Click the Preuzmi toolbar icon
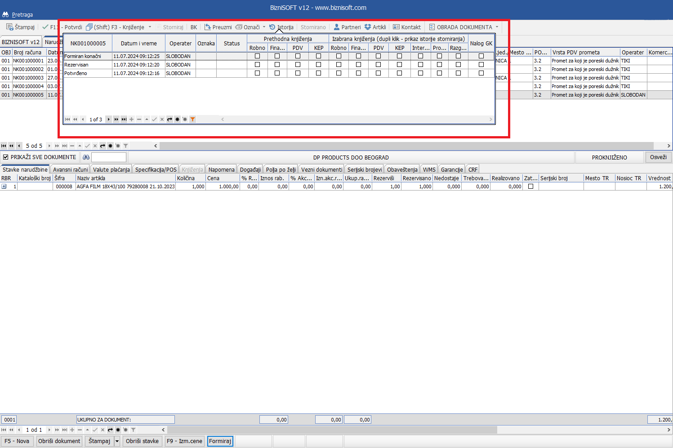673x448 pixels. pos(207,27)
